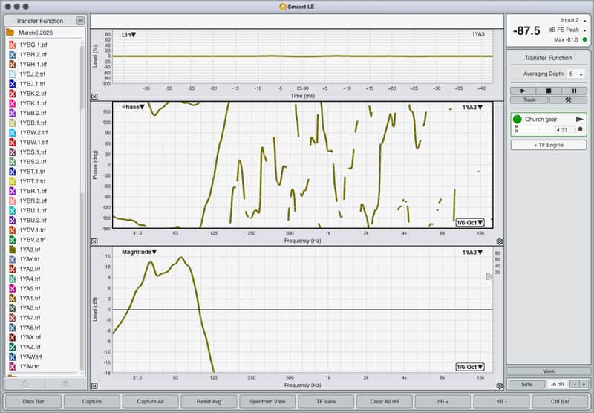Close the phase plot pane X icon
The width and height of the screenshot is (594, 413).
94,241
